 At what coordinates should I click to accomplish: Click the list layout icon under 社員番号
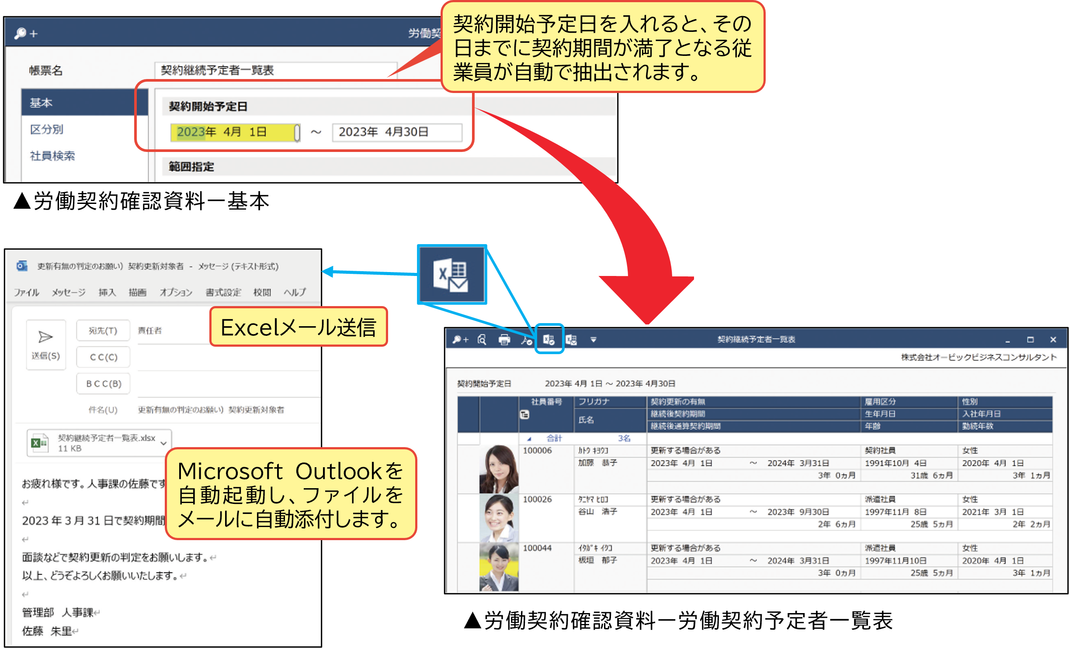click(x=524, y=414)
